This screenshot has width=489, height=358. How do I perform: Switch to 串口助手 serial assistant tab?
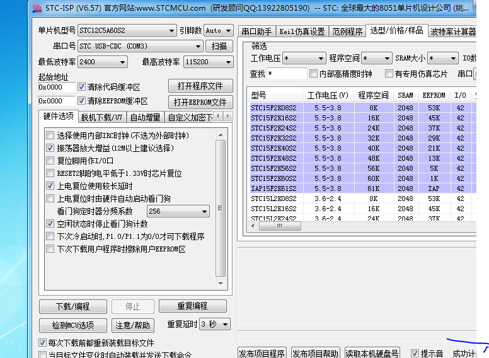pos(256,32)
